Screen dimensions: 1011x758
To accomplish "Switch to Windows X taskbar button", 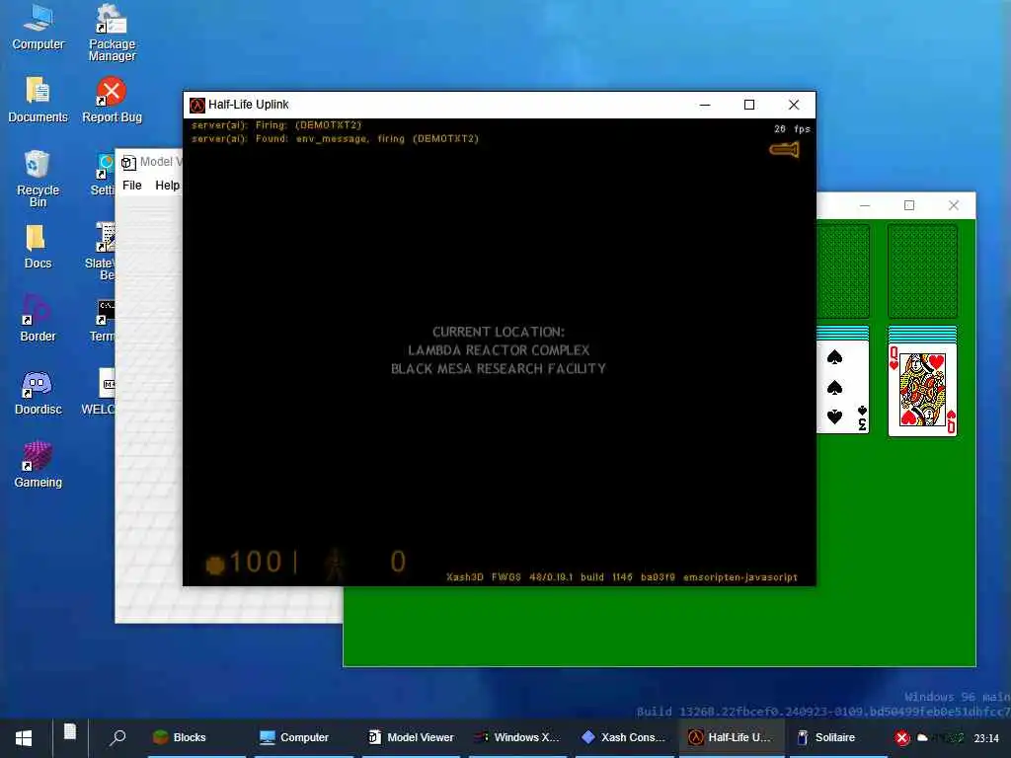I will [x=517, y=737].
